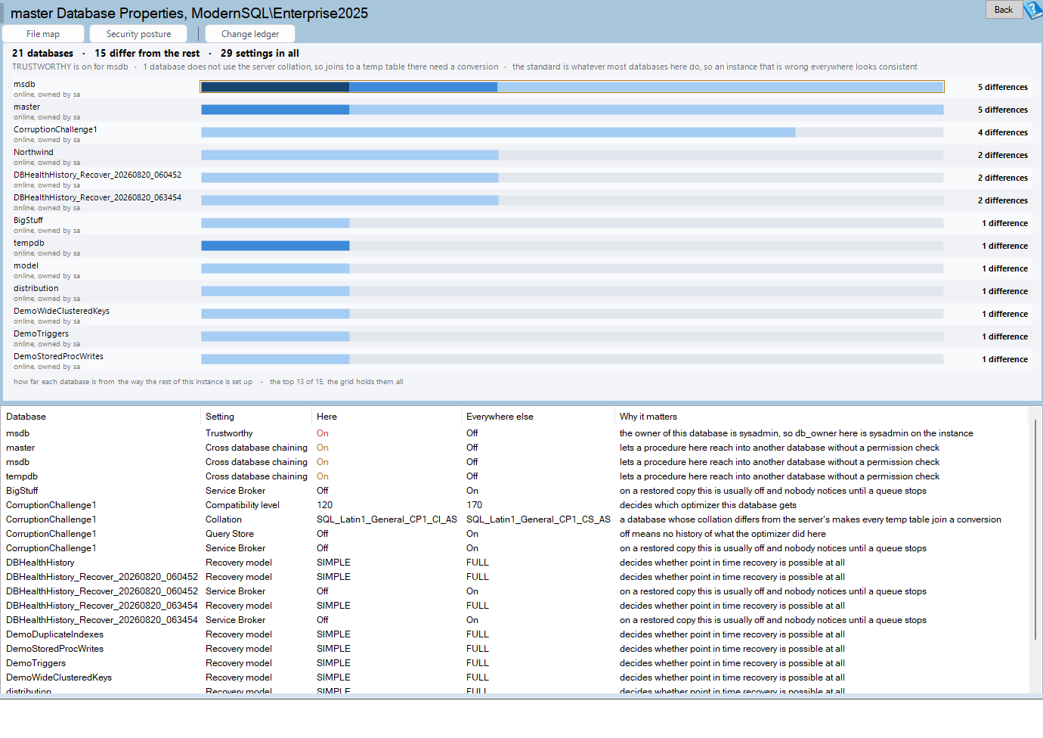The height and width of the screenshot is (738, 1043).
Task: Click the BigStuff cell in the grid
Action: point(22,491)
